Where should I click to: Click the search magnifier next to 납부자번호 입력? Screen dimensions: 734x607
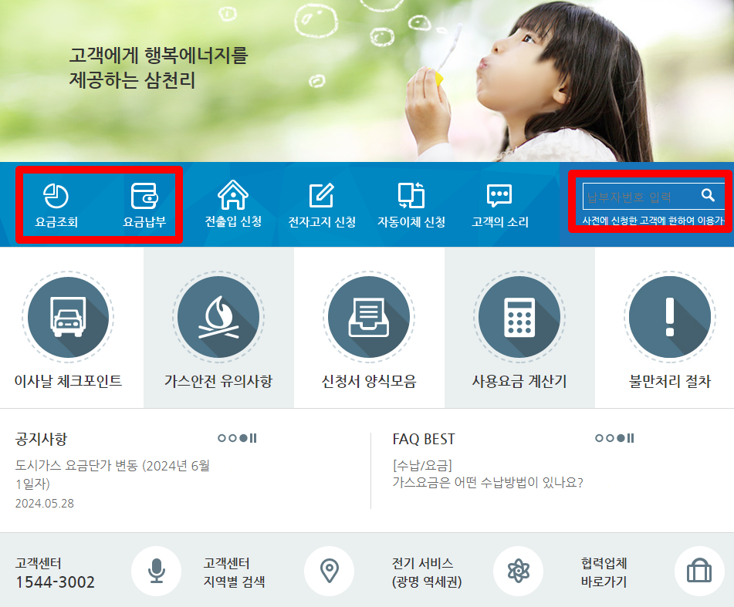708,196
